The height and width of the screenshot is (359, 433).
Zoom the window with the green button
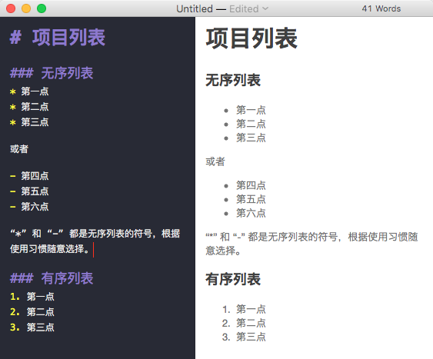42,8
